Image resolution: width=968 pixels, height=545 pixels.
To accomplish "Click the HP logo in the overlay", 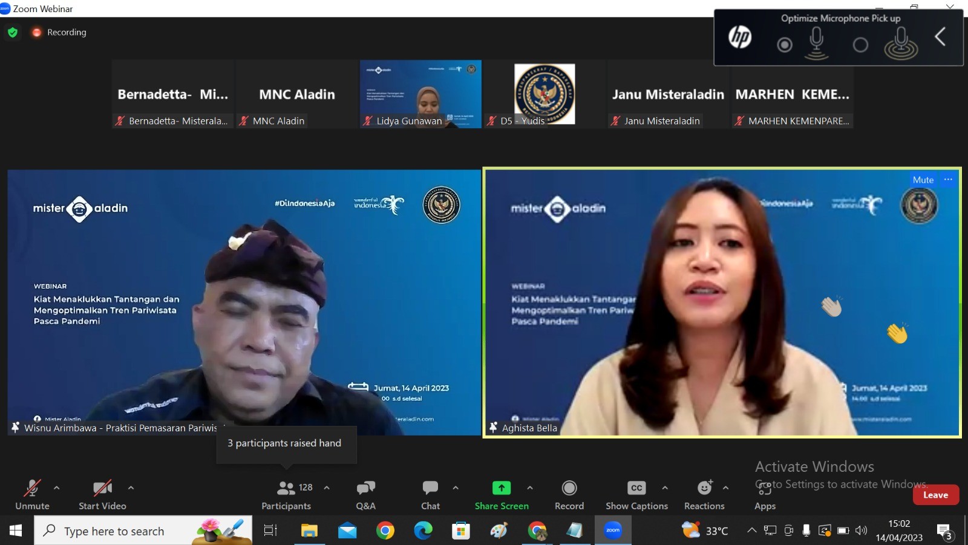I will [x=739, y=38].
